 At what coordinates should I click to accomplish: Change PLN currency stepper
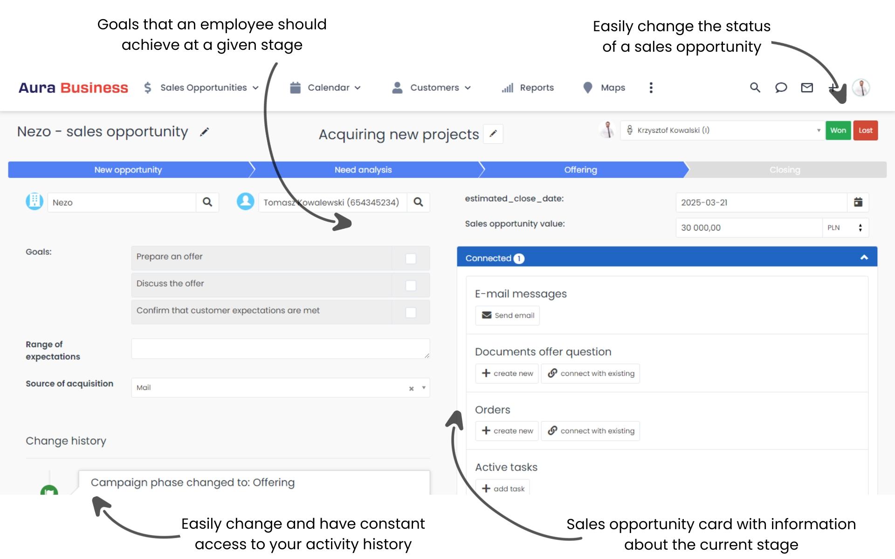(x=860, y=228)
